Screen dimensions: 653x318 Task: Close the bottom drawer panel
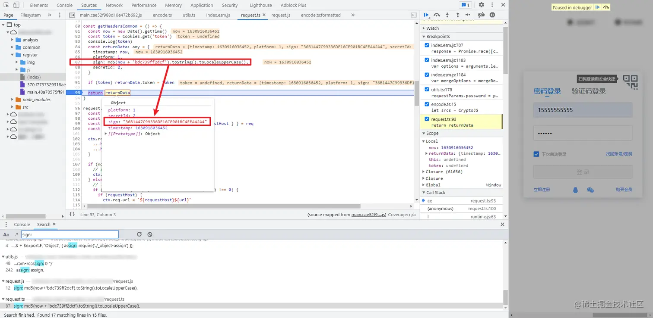502,224
